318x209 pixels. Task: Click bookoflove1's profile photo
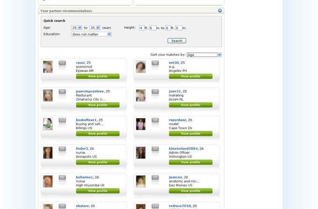[x=48, y=124]
